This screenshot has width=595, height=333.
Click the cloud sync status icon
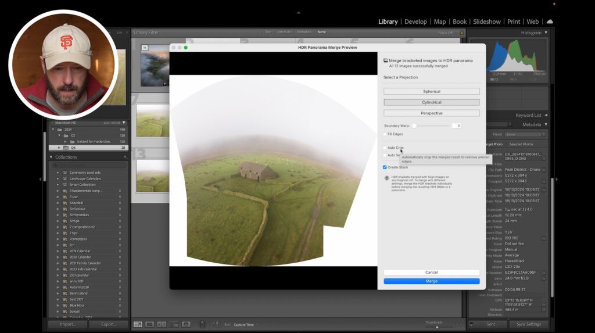tap(550, 22)
